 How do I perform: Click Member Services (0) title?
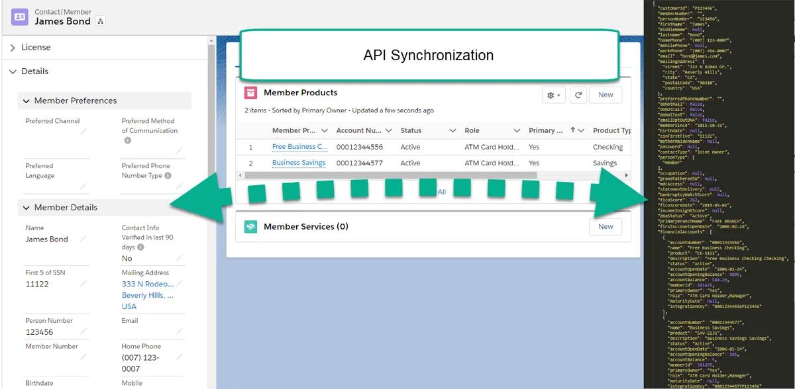306,227
